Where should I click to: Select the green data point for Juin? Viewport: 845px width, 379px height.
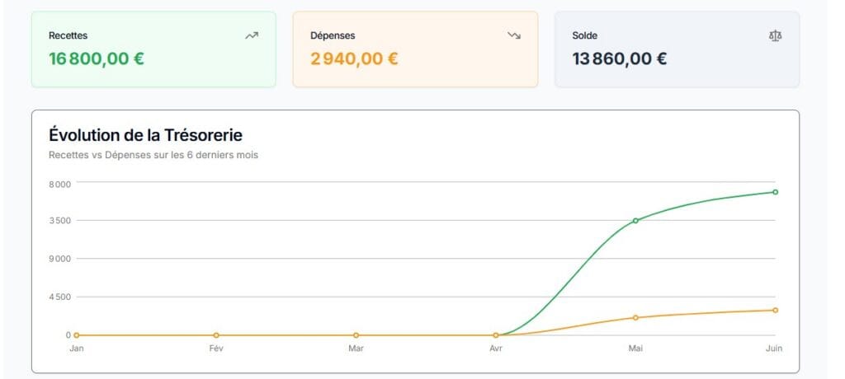coord(776,192)
